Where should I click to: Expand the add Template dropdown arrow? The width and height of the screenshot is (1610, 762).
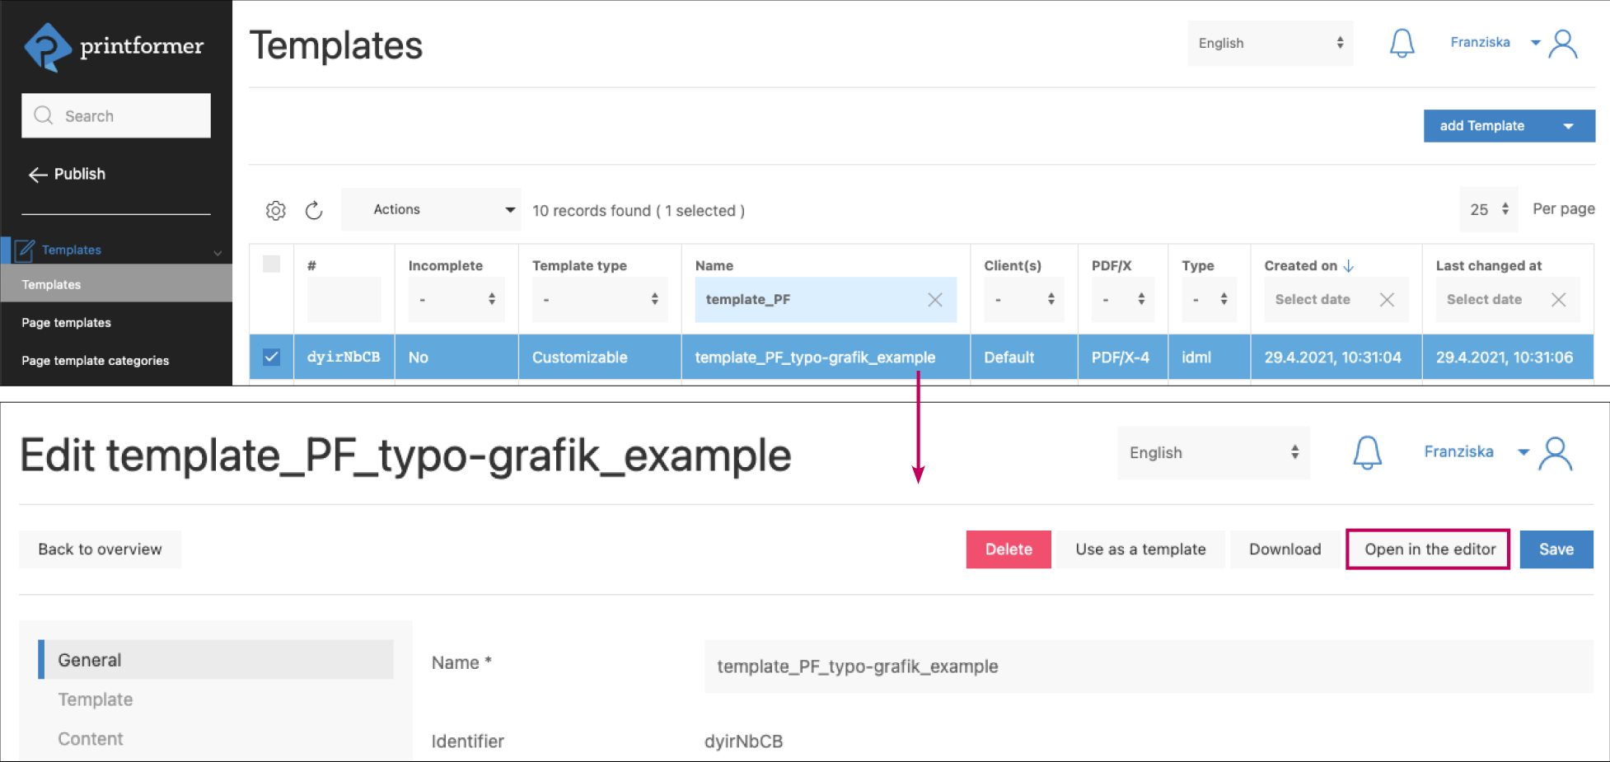(1568, 126)
